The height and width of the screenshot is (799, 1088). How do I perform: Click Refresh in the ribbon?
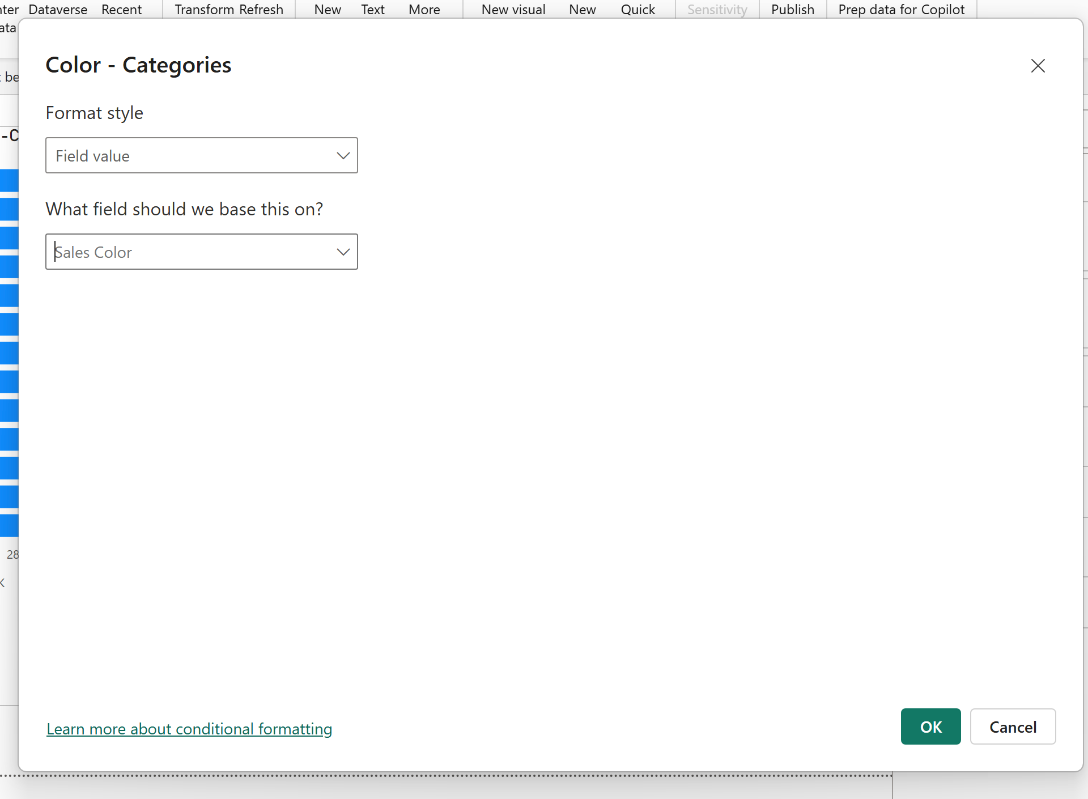pyautogui.click(x=261, y=9)
